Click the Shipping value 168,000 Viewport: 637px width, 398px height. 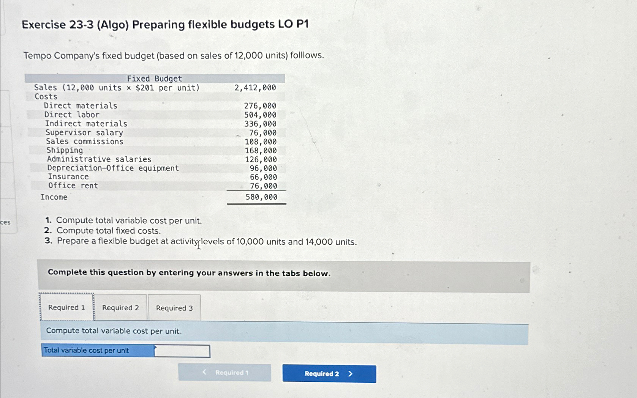(x=261, y=151)
